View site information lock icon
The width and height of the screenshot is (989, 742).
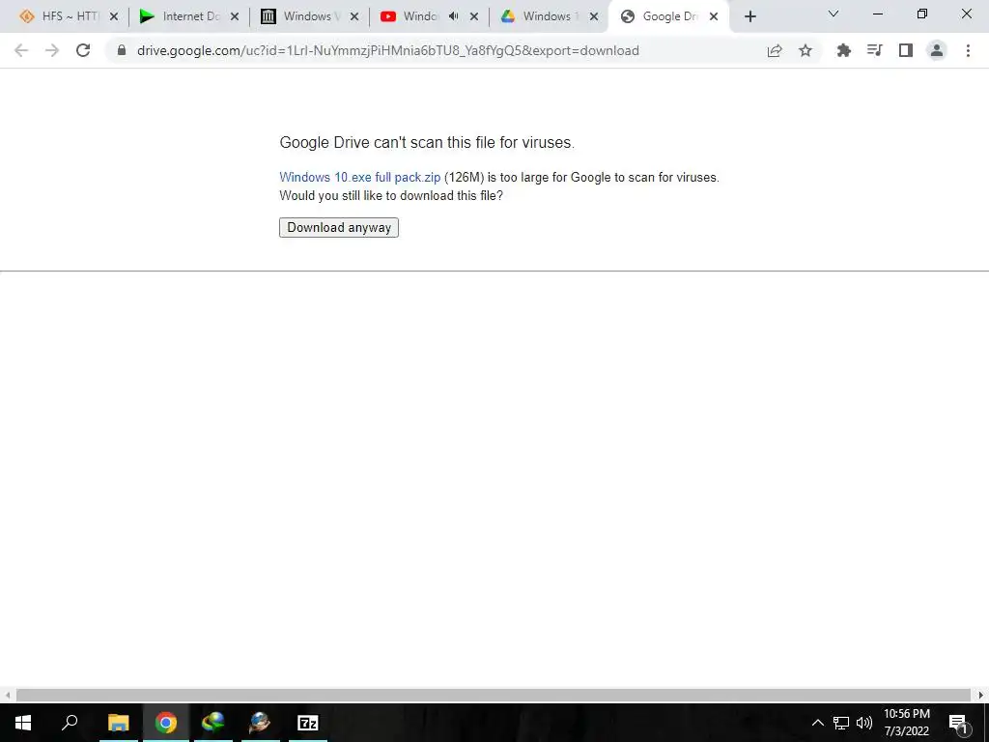(122, 50)
